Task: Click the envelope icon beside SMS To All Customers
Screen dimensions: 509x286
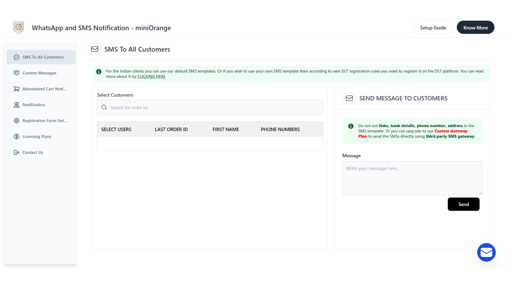Action: (94, 49)
